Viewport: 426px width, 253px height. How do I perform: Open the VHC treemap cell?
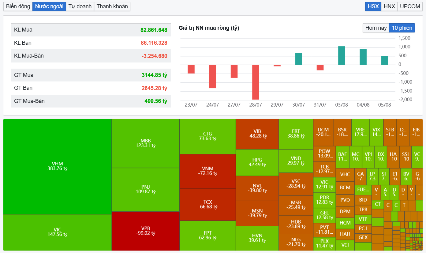coord(345,175)
